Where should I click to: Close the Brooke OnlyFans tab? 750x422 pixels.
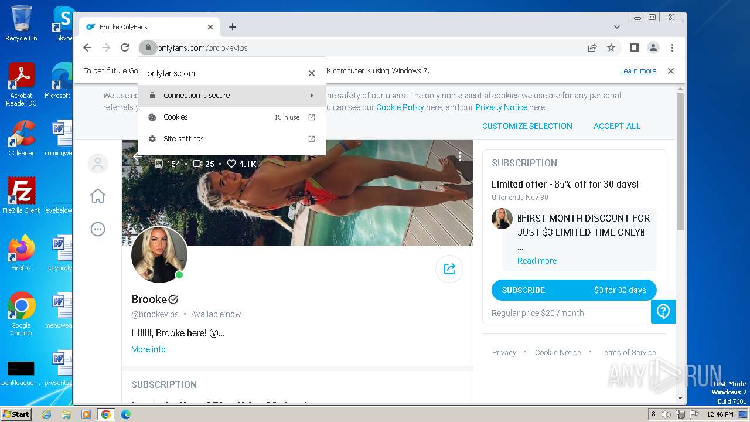[210, 27]
